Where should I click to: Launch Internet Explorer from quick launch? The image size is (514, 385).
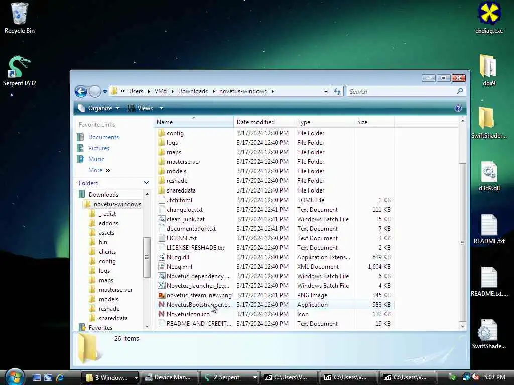pos(60,377)
